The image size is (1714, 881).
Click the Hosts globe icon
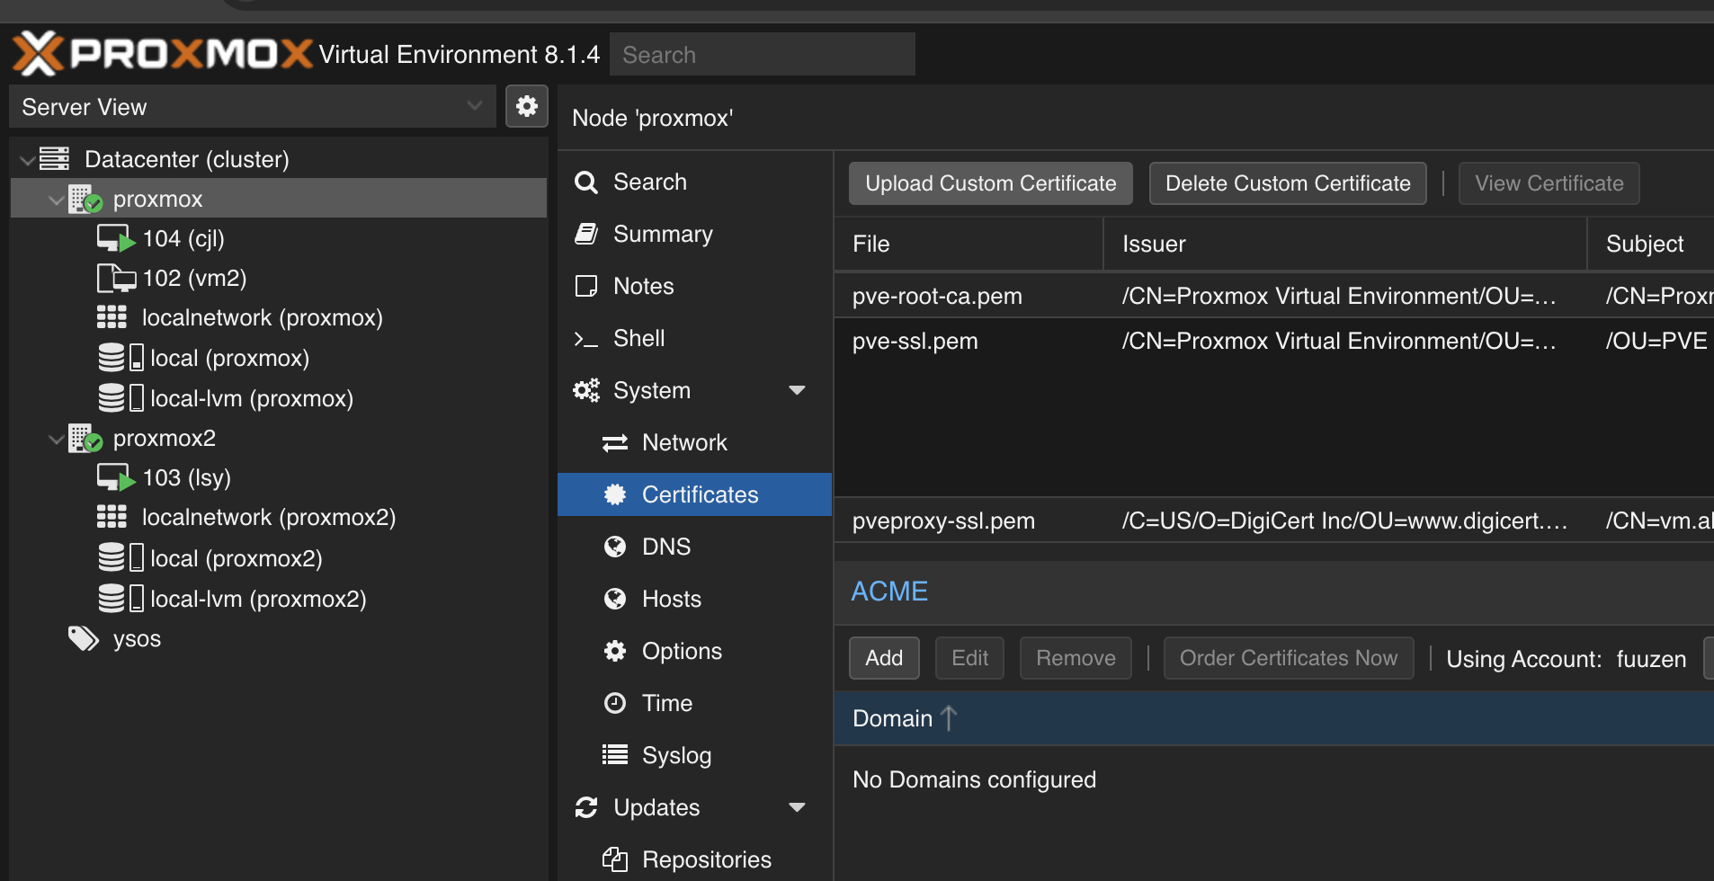(615, 599)
